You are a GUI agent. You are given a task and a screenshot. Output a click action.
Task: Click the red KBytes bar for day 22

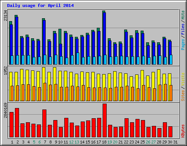(126, 128)
